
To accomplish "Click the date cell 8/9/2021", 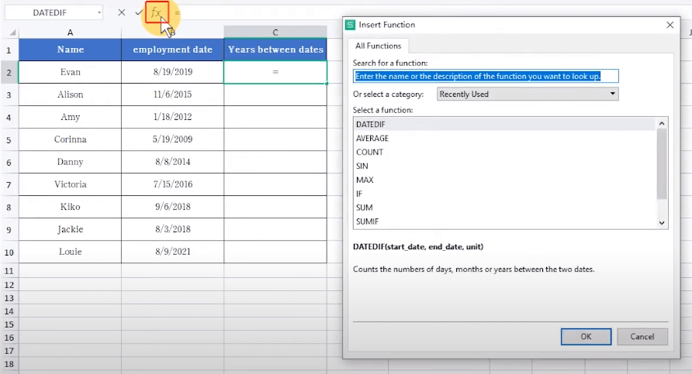I will [x=172, y=252].
